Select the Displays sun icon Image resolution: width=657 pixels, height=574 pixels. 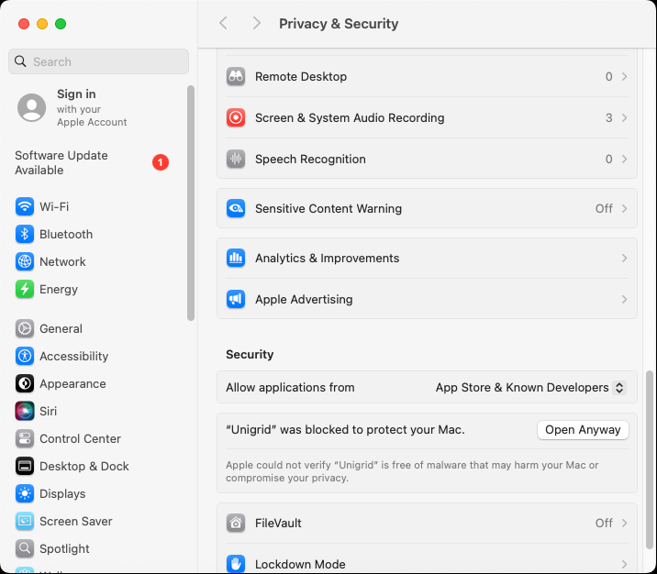coord(25,493)
